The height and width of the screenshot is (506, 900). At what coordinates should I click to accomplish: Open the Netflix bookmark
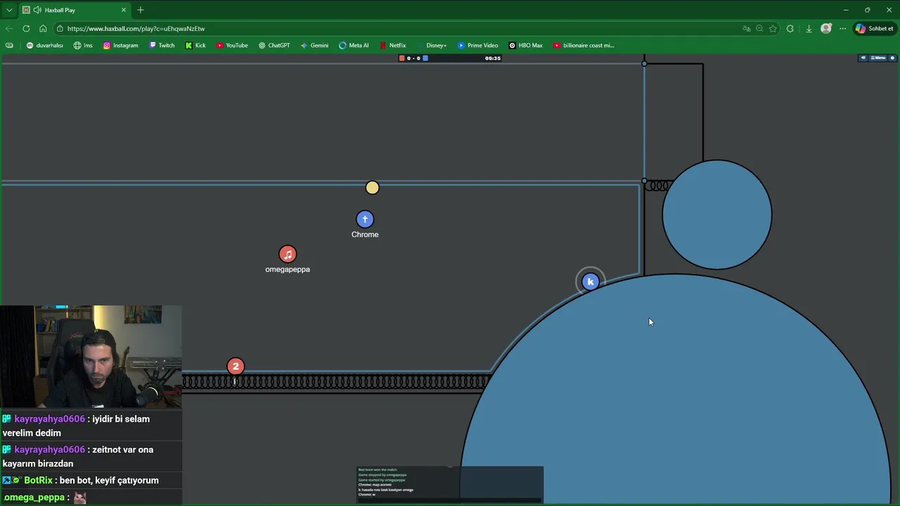(x=393, y=45)
